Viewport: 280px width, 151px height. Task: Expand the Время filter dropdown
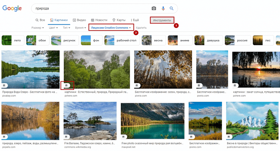81,28
